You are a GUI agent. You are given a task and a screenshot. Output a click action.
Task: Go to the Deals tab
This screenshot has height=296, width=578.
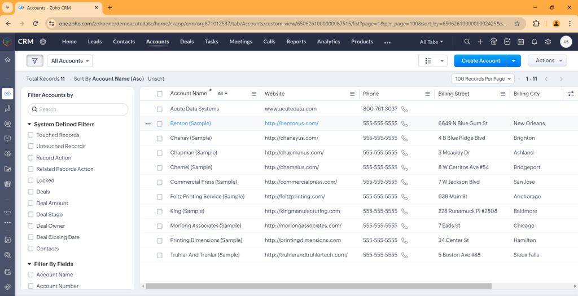(x=187, y=42)
